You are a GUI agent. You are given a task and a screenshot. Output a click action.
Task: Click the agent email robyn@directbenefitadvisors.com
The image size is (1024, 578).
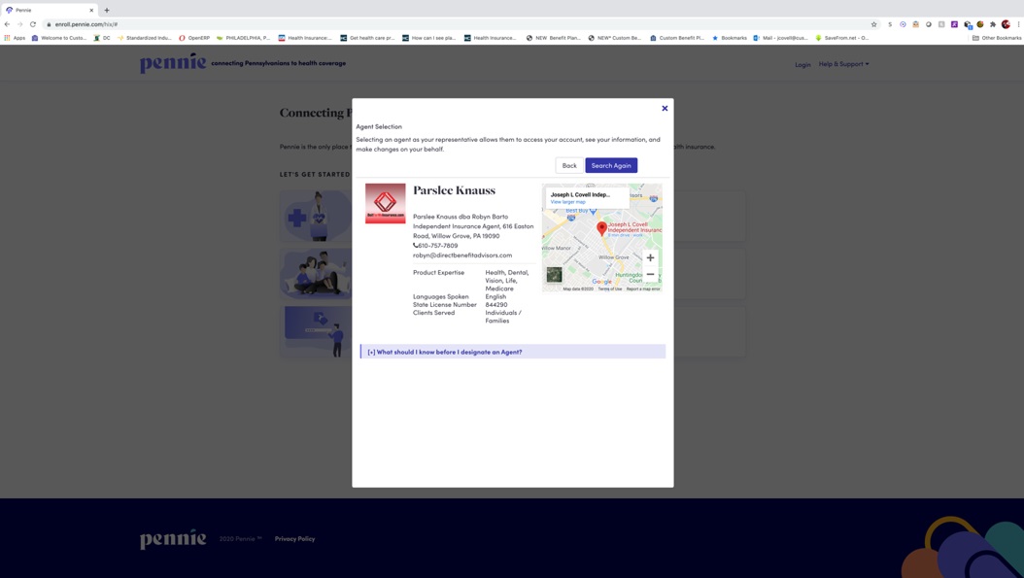coord(462,255)
